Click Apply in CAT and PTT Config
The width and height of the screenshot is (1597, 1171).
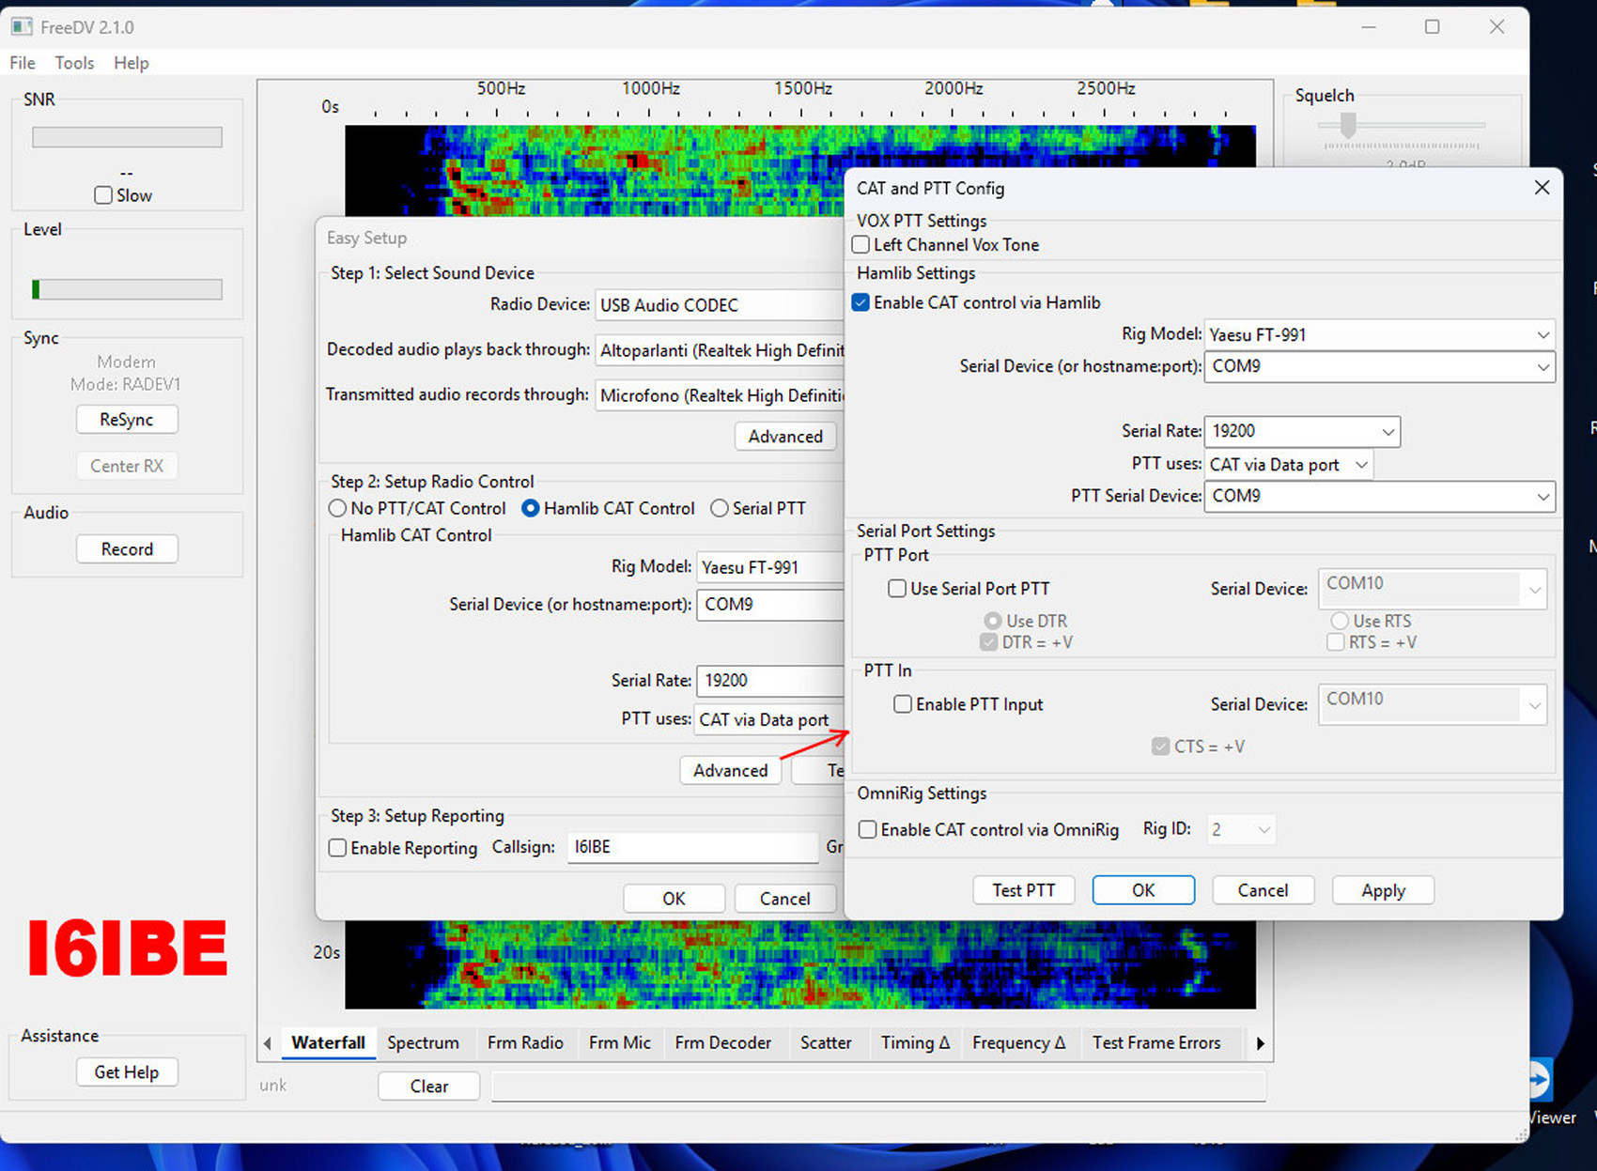click(x=1382, y=890)
